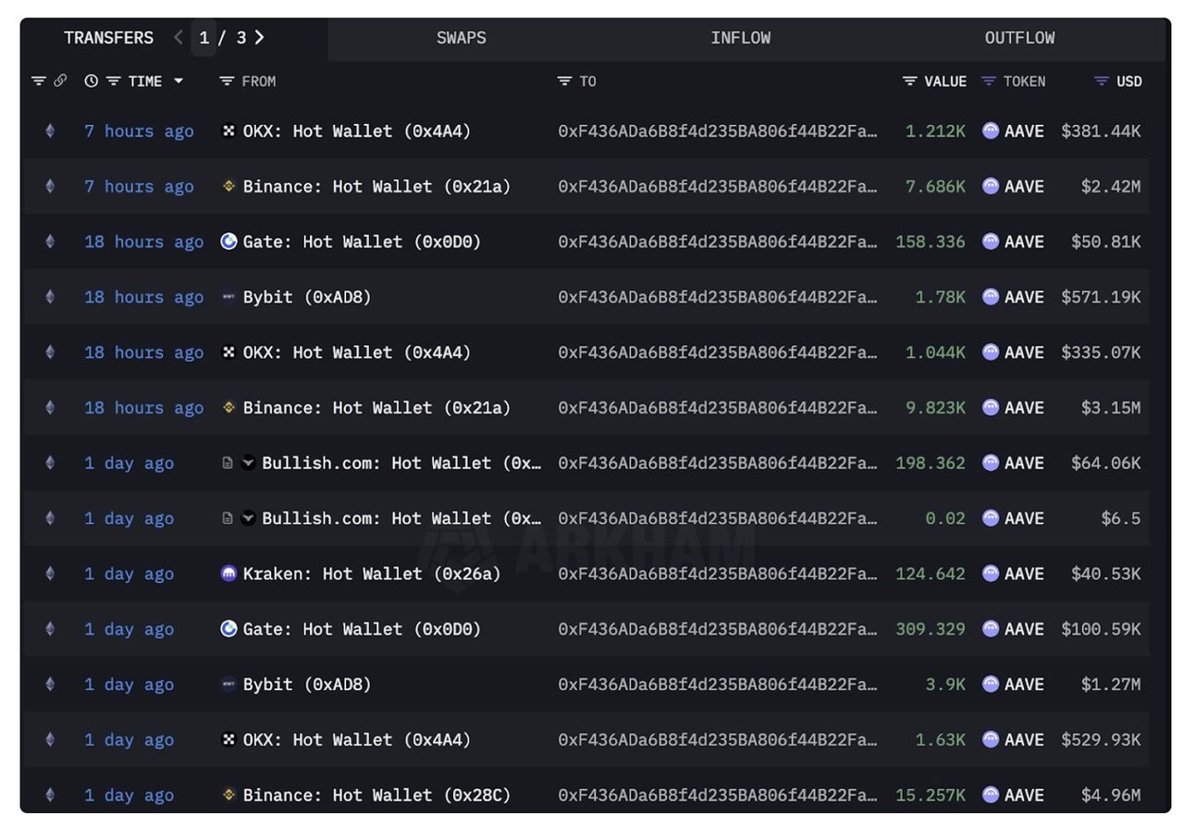Open Bullish.com Hot Wallet in the 198.362 row
This screenshot has width=1184, height=828.
click(401, 463)
